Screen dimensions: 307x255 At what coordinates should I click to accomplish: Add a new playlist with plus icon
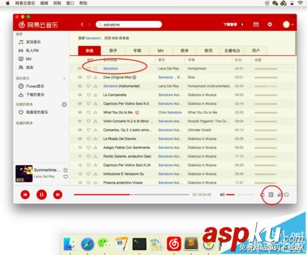[64, 104]
